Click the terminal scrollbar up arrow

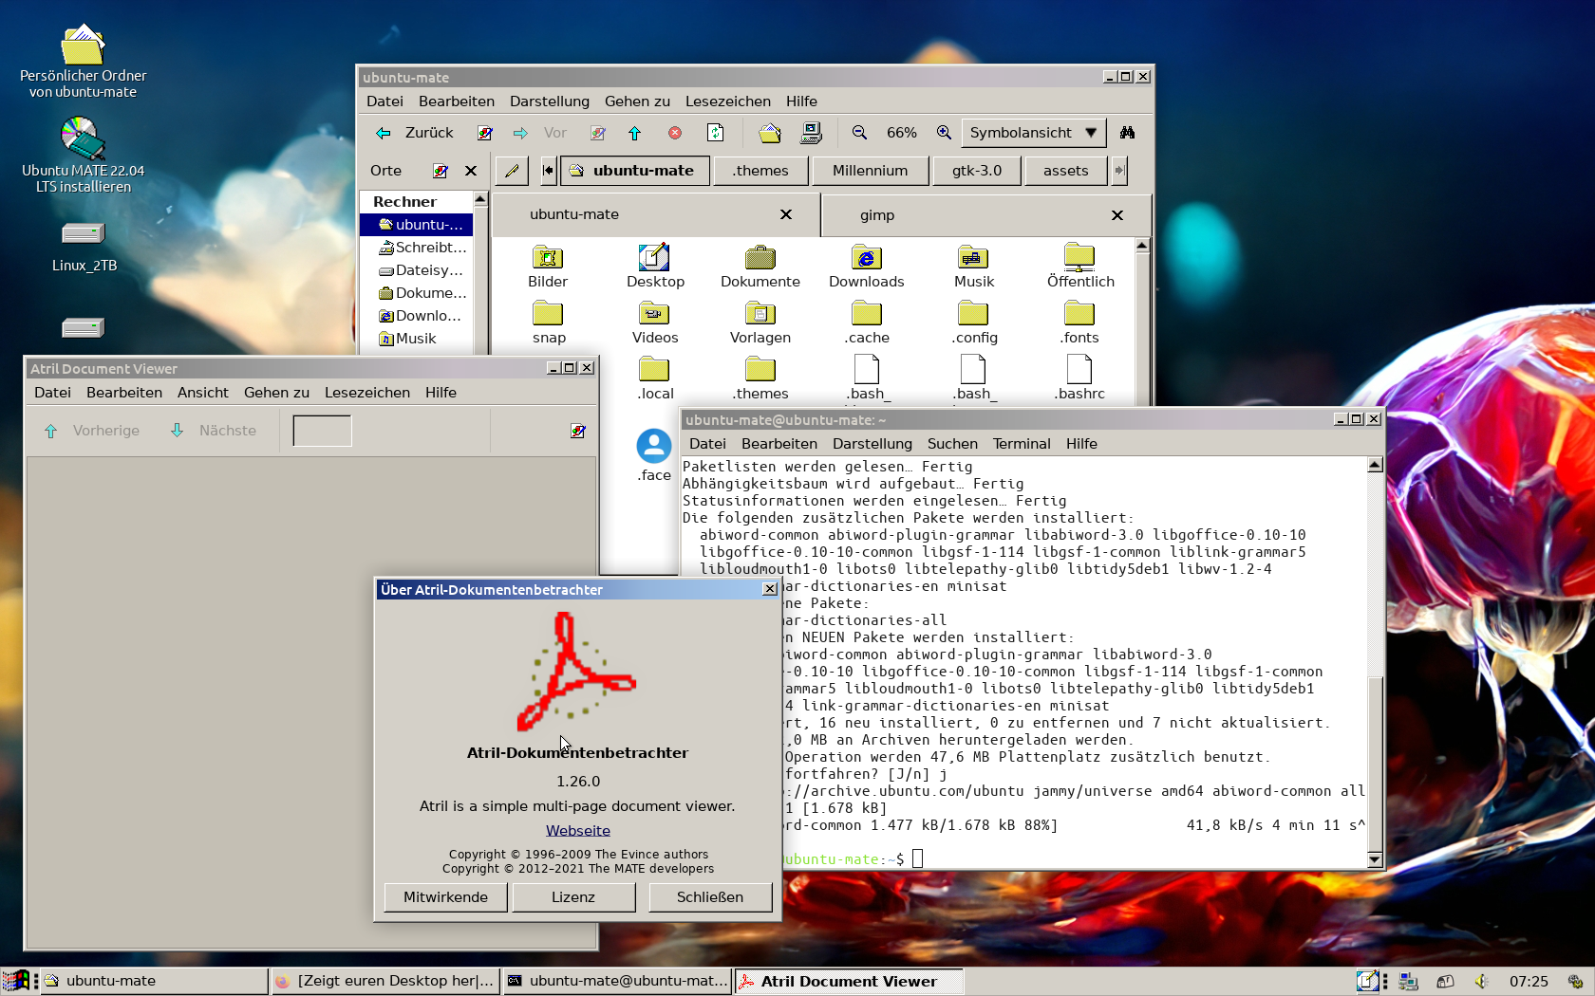pos(1375,465)
